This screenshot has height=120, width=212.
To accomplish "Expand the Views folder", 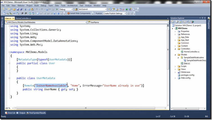I will [175, 69].
